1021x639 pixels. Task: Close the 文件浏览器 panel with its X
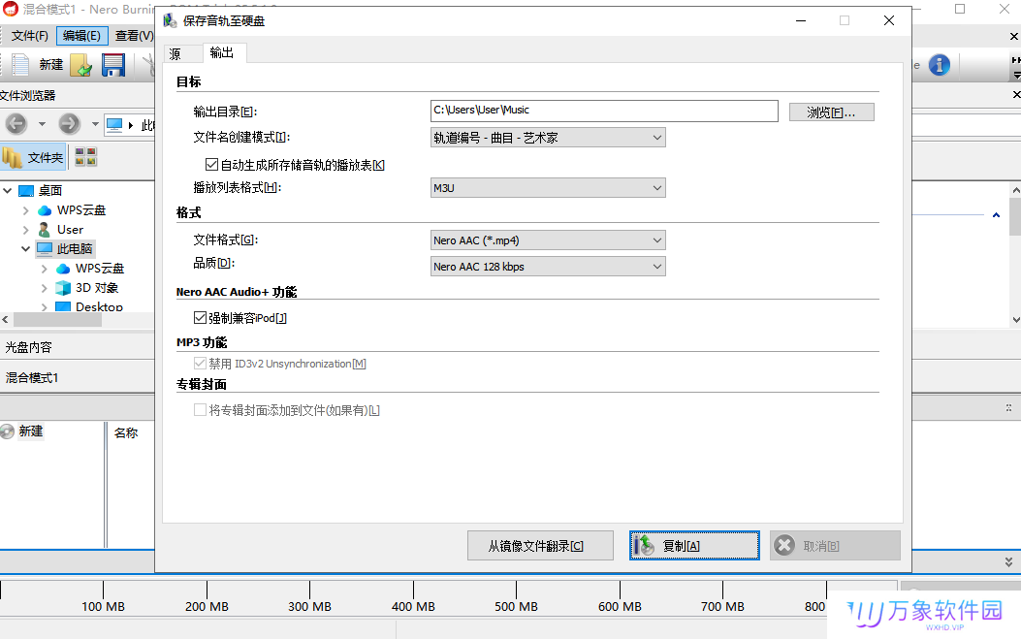coord(1016,95)
